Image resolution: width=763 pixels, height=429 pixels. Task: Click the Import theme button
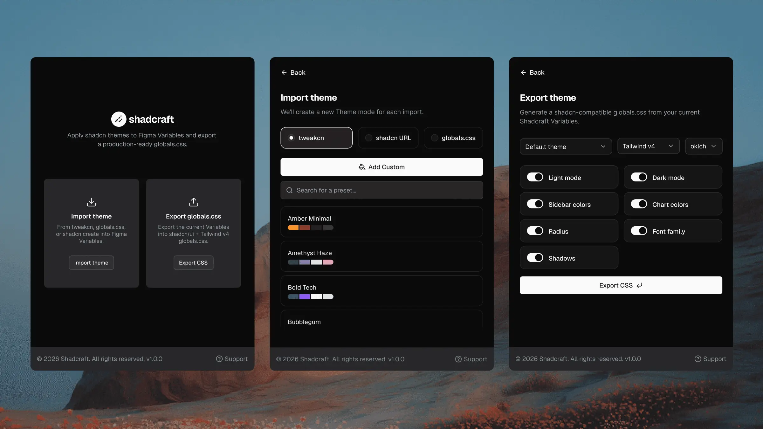[91, 262]
